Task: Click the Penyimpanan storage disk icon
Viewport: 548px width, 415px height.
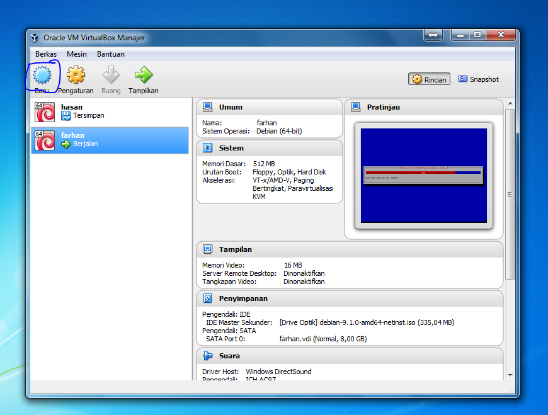Action: (x=208, y=298)
